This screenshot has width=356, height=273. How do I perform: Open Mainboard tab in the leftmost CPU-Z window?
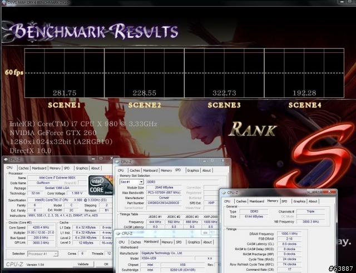[x=39, y=168]
